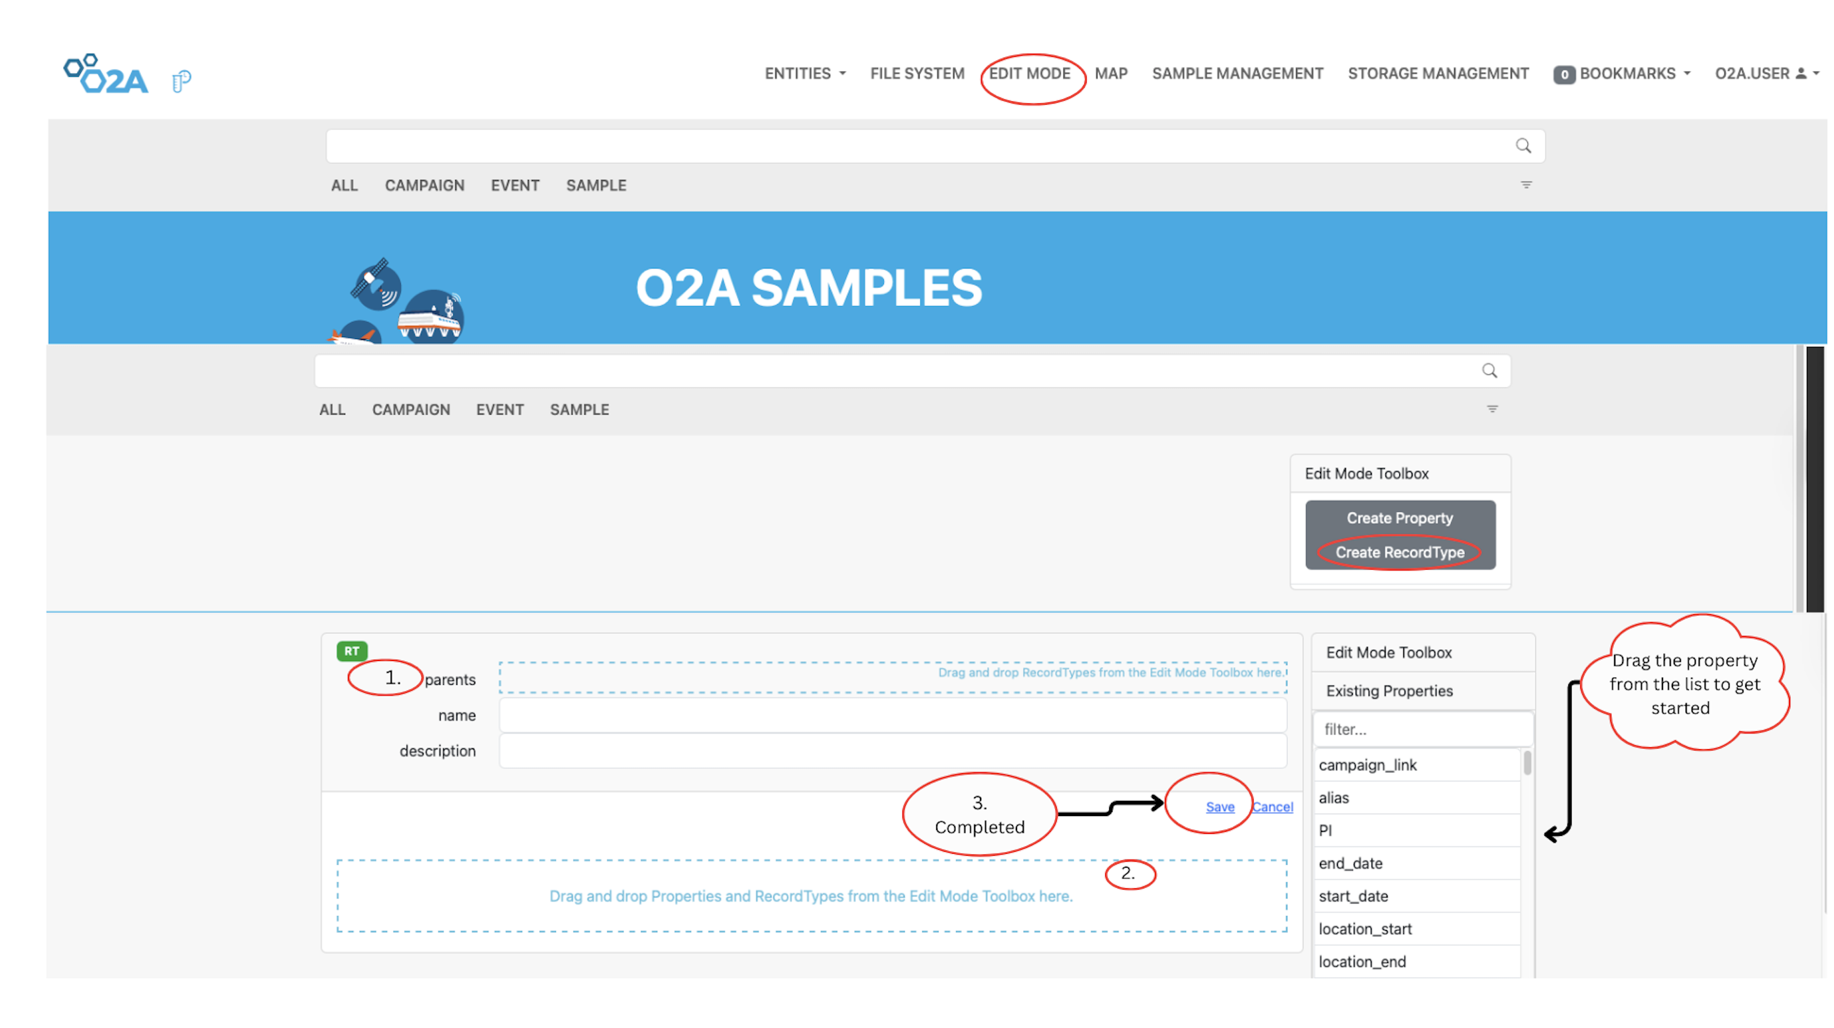Viewport: 1834px width, 1028px height.
Task: Switch to Edit Mode in navbar
Action: [1029, 74]
